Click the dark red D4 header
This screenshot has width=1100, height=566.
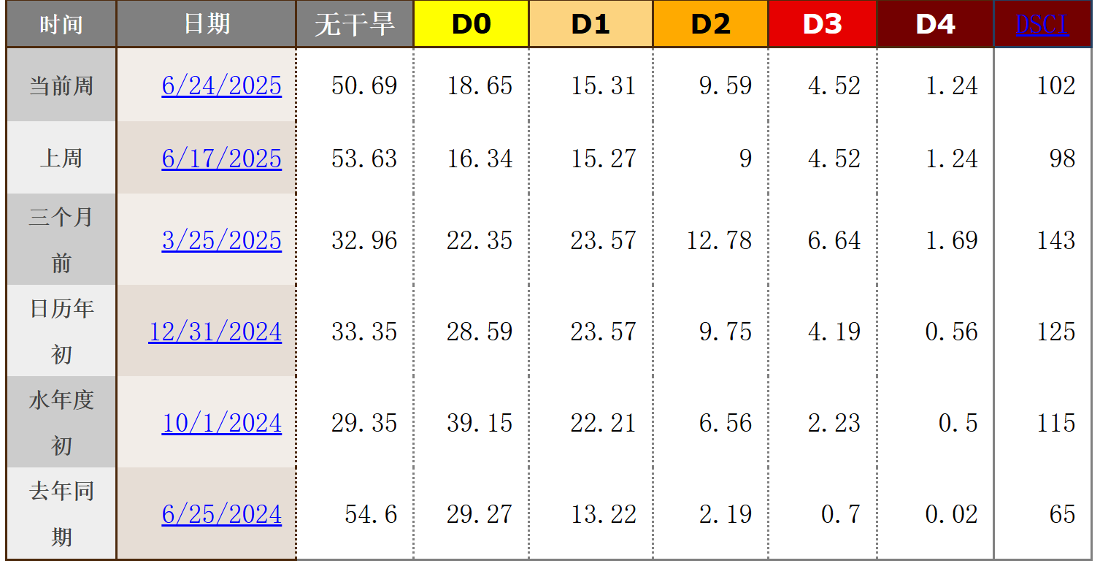[x=935, y=25]
